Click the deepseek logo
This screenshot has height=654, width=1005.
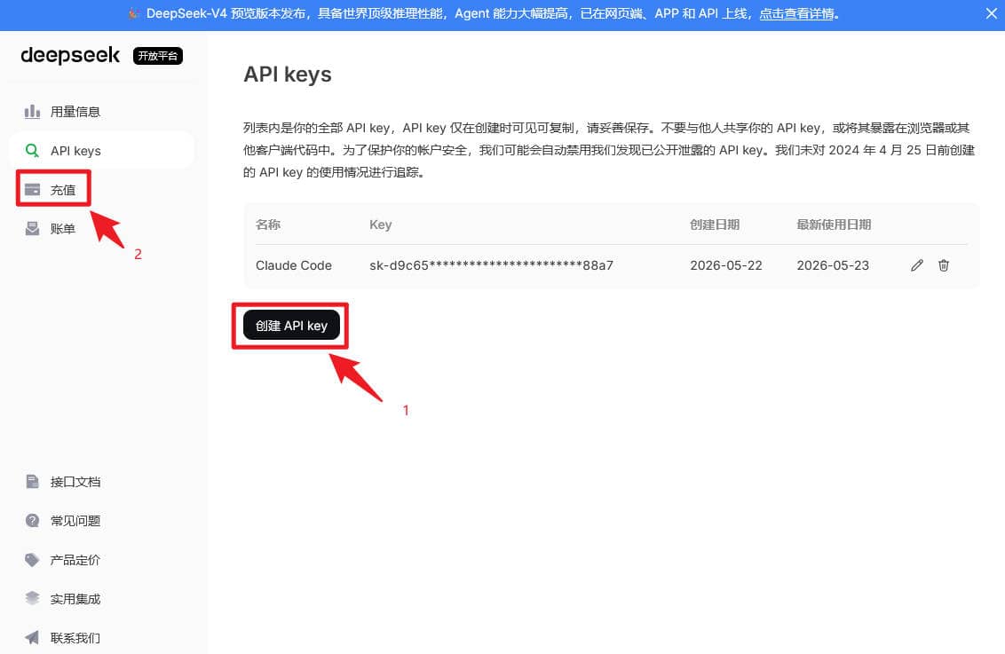point(70,56)
